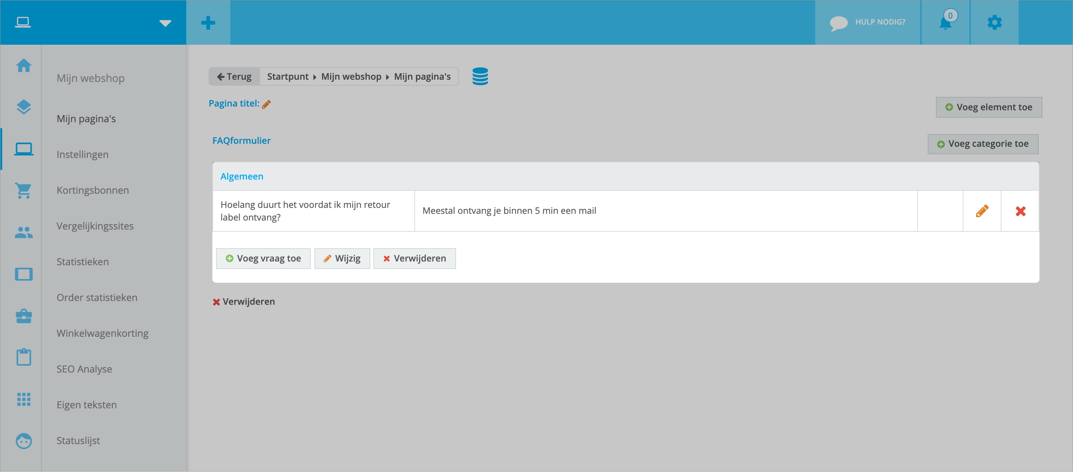The height and width of the screenshot is (472, 1073).
Task: Open Mijn webshop menu heading
Action: [91, 78]
